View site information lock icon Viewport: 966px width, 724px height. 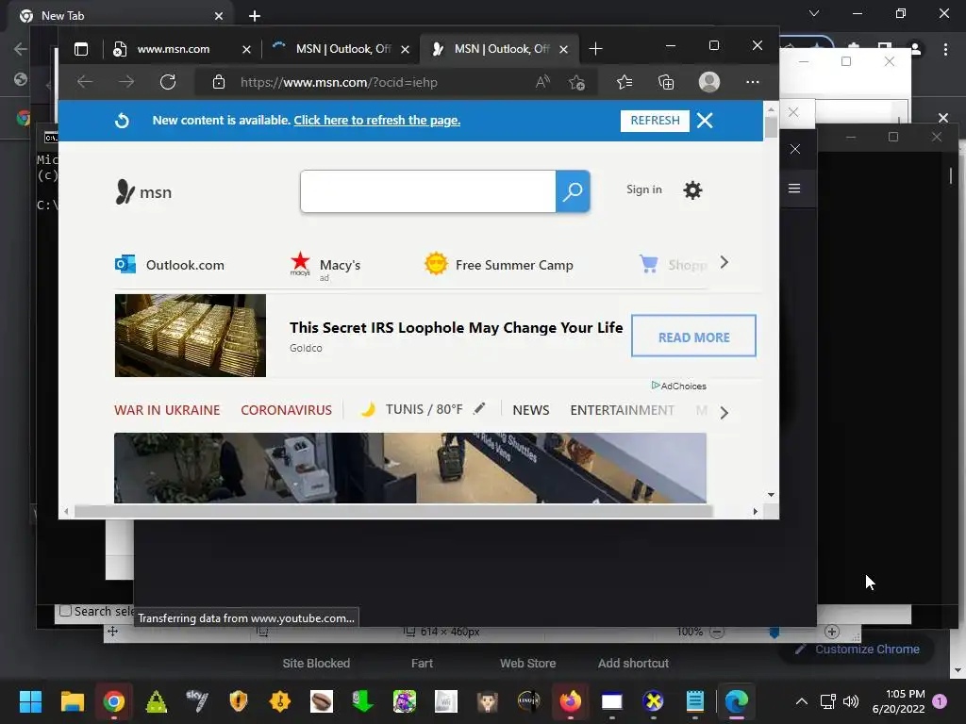[x=219, y=82]
